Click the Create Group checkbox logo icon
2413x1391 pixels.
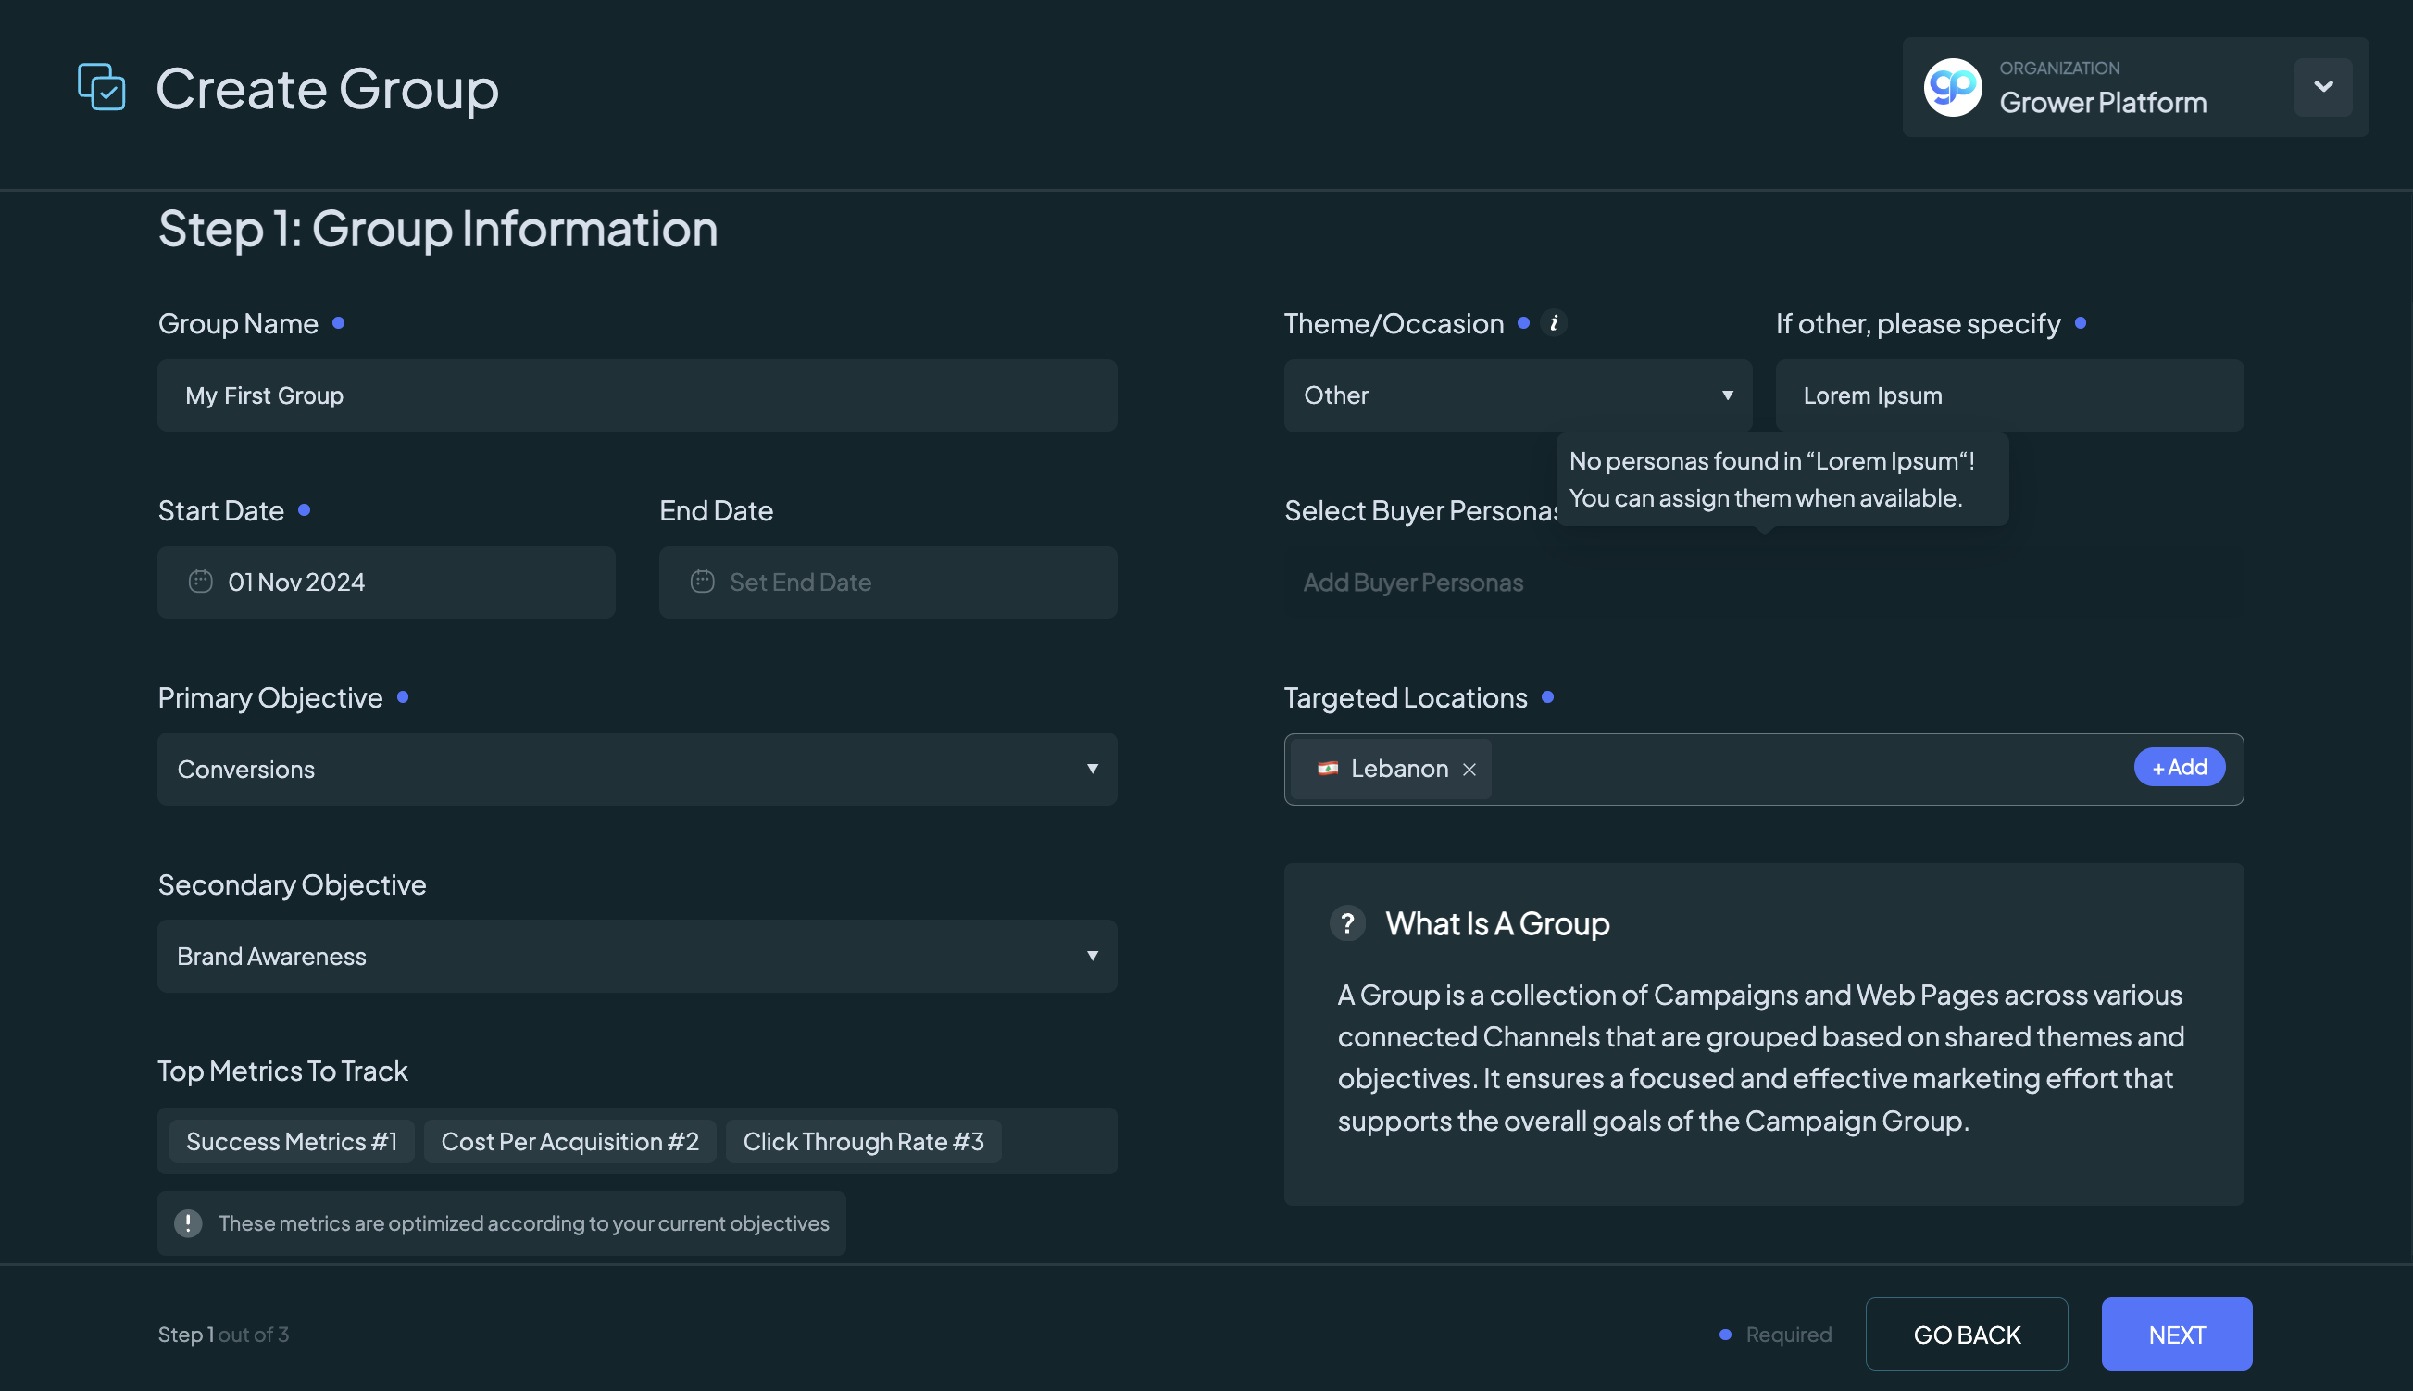101,87
